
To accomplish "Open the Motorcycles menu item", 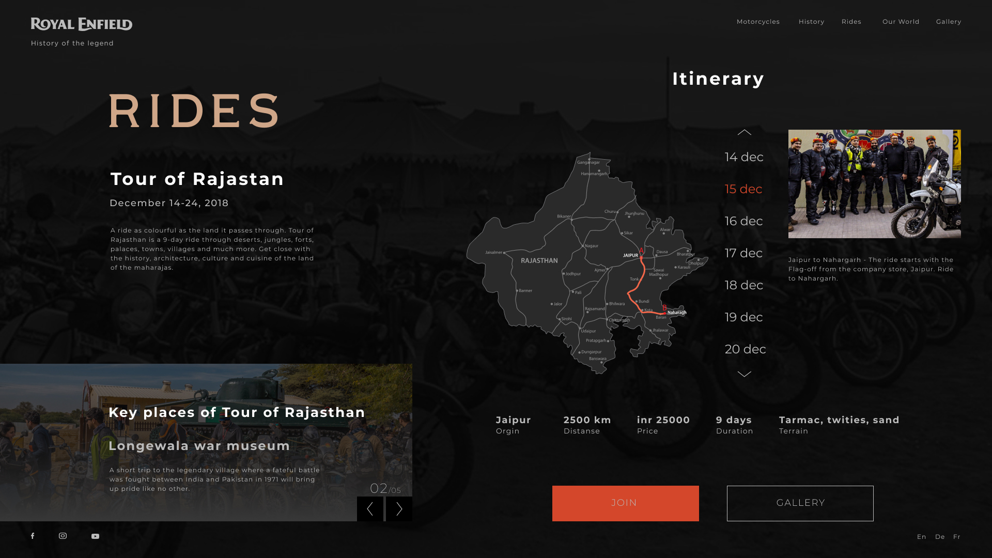I will 758,22.
